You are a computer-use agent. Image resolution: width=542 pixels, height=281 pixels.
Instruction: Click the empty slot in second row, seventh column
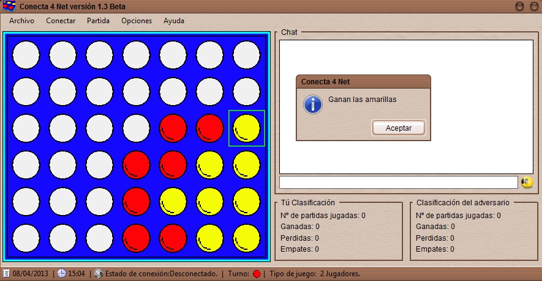[x=246, y=92]
